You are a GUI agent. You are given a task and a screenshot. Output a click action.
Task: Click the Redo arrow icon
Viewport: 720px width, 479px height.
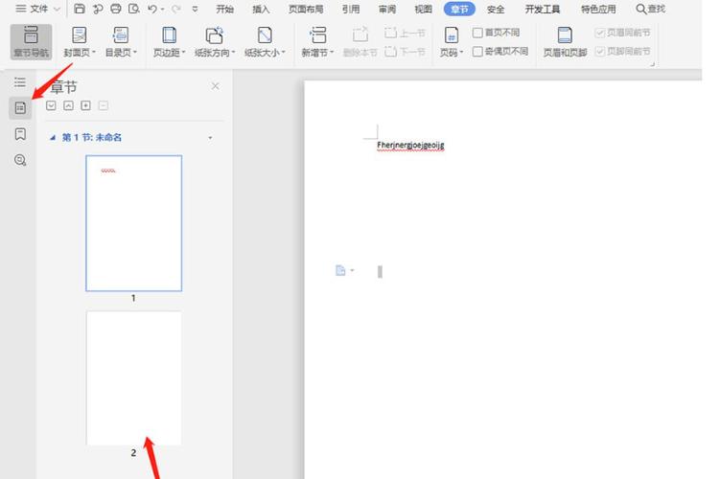pyautogui.click(x=175, y=9)
